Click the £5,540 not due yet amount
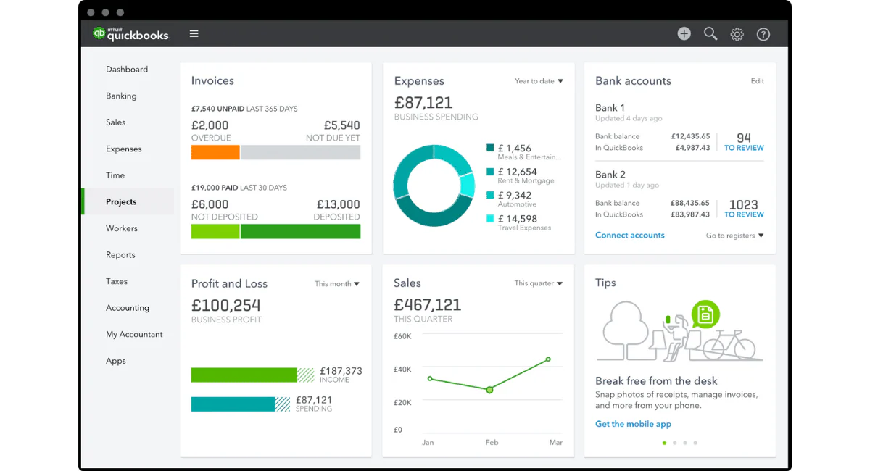Screen dimensions: 870x471 pyautogui.click(x=341, y=125)
